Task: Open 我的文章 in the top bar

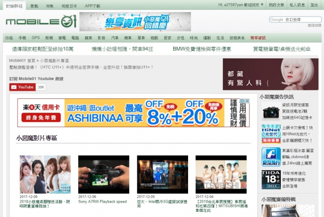Action: pos(276,5)
